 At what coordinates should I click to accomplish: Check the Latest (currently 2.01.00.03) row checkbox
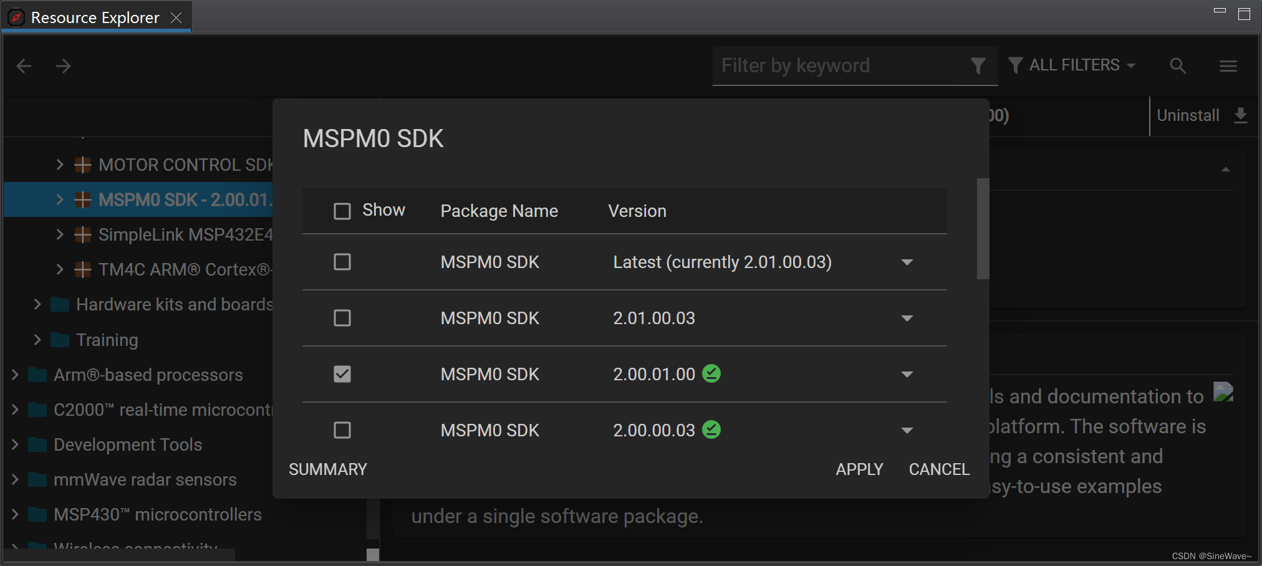click(342, 262)
